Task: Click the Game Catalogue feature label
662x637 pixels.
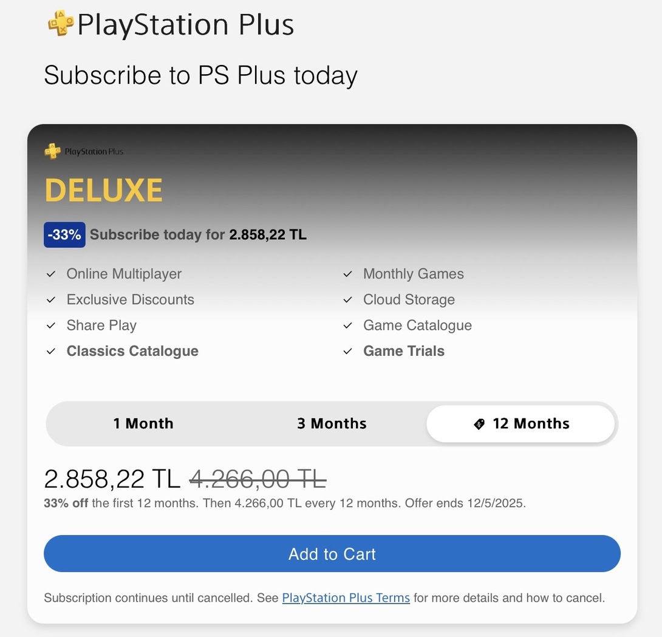Action: (x=417, y=325)
